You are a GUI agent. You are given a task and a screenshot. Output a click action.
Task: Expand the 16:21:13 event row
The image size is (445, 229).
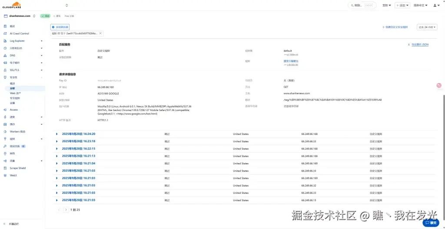pyautogui.click(x=57, y=156)
